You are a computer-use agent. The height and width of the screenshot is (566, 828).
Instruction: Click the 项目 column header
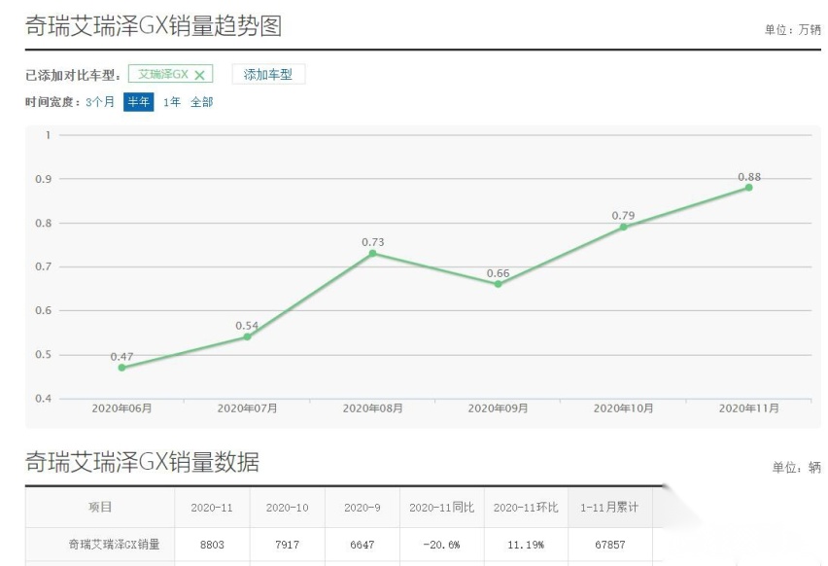(100, 508)
